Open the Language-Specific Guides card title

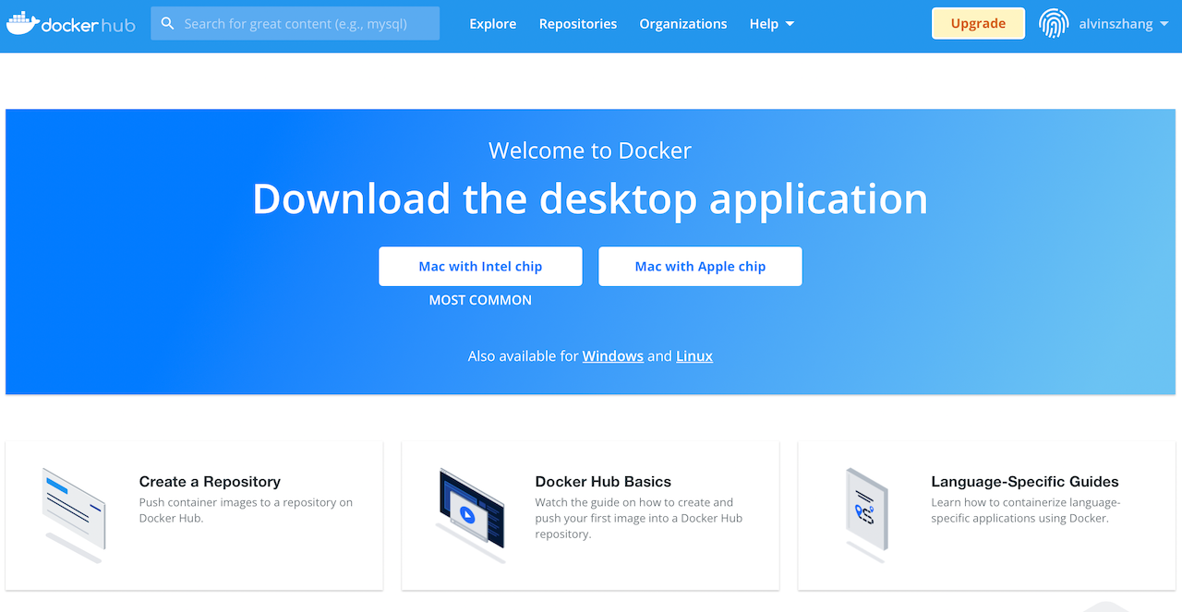pos(1025,482)
